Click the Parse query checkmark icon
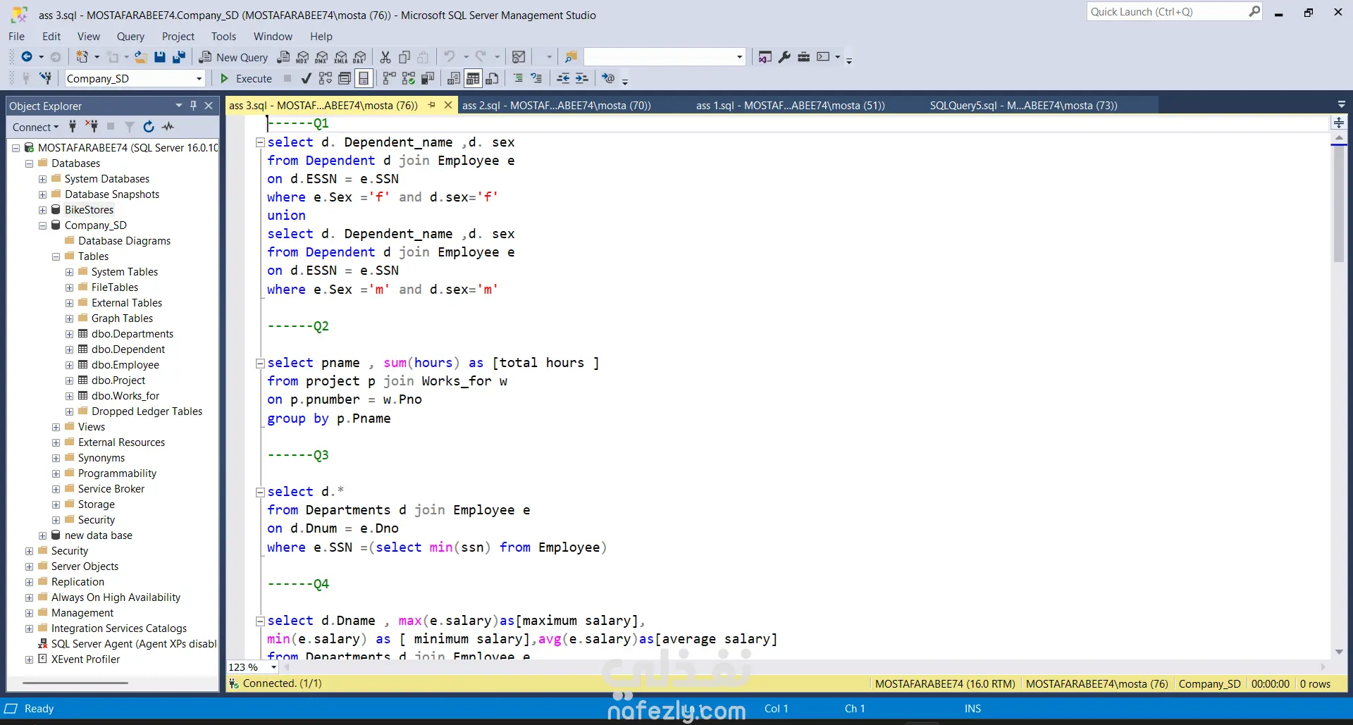The width and height of the screenshot is (1353, 725). click(306, 78)
